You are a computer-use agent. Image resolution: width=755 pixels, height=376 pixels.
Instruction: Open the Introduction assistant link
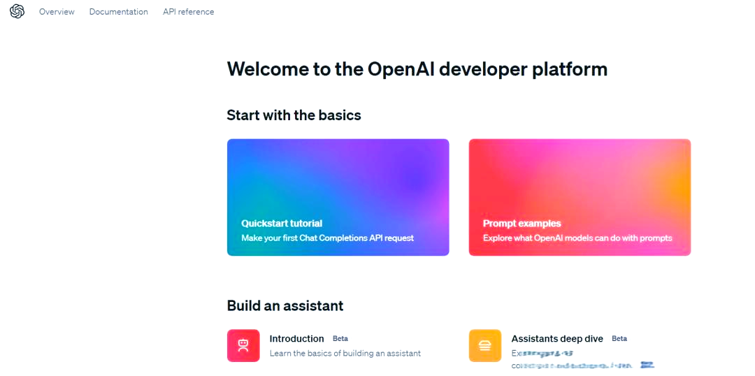pos(296,338)
